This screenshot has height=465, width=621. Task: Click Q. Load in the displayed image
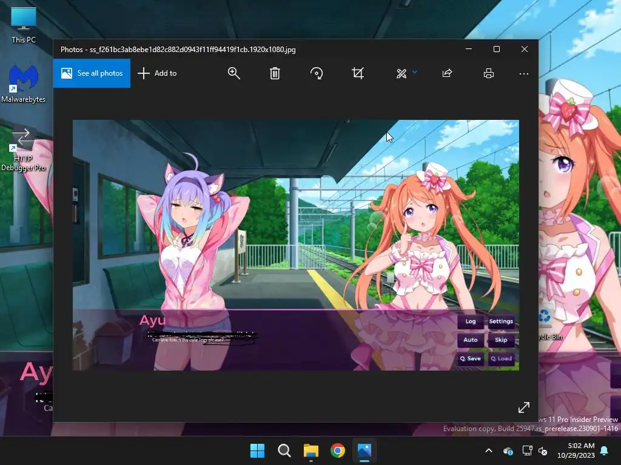click(x=501, y=358)
